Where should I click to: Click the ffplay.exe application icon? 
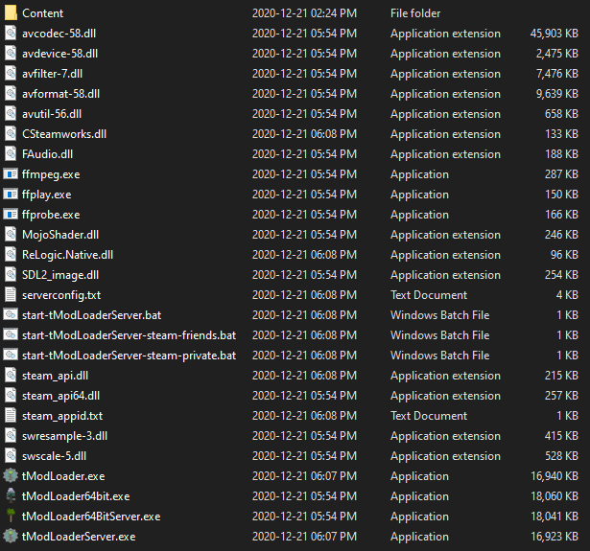click(11, 195)
